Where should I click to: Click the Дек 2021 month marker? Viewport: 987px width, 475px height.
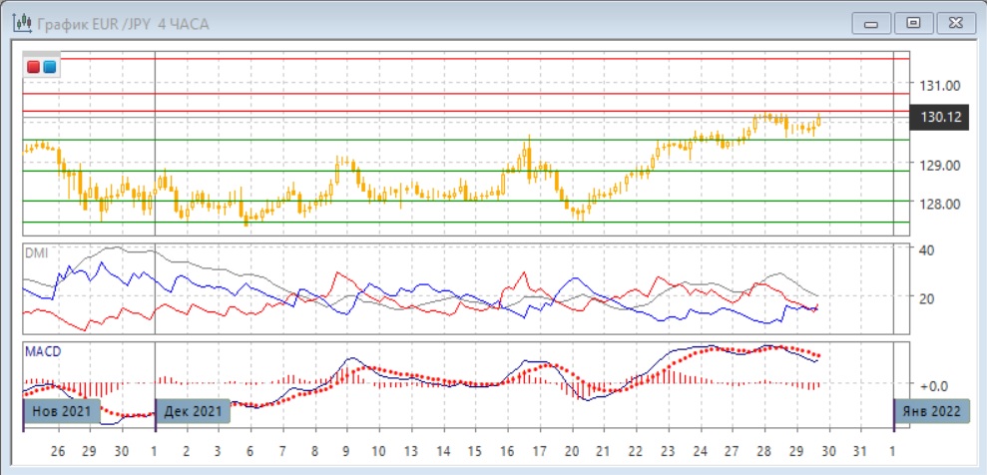click(x=193, y=411)
